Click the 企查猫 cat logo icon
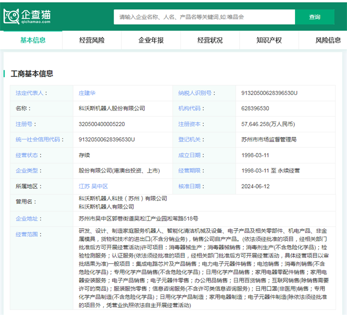 click(x=11, y=16)
